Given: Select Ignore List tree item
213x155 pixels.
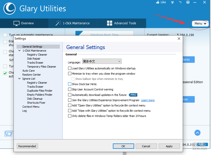Looking at the screenshot, I should point(29,79).
